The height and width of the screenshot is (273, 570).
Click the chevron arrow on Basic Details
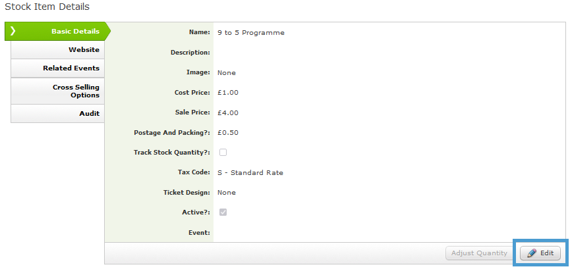pyautogui.click(x=13, y=31)
